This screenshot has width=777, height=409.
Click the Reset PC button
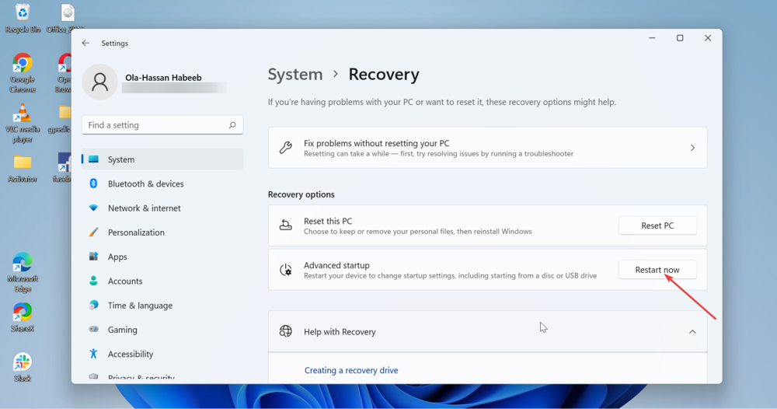pos(657,225)
